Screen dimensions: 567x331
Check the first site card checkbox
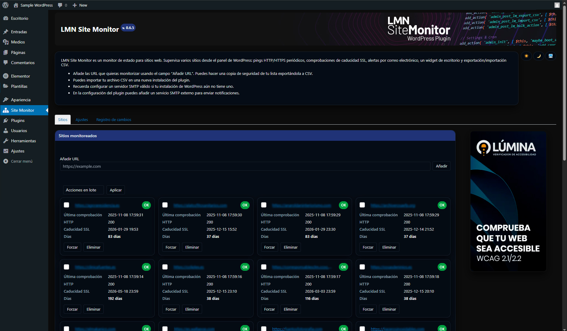[x=66, y=205]
